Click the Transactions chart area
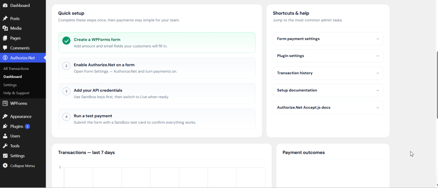438x188 pixels. point(165,177)
